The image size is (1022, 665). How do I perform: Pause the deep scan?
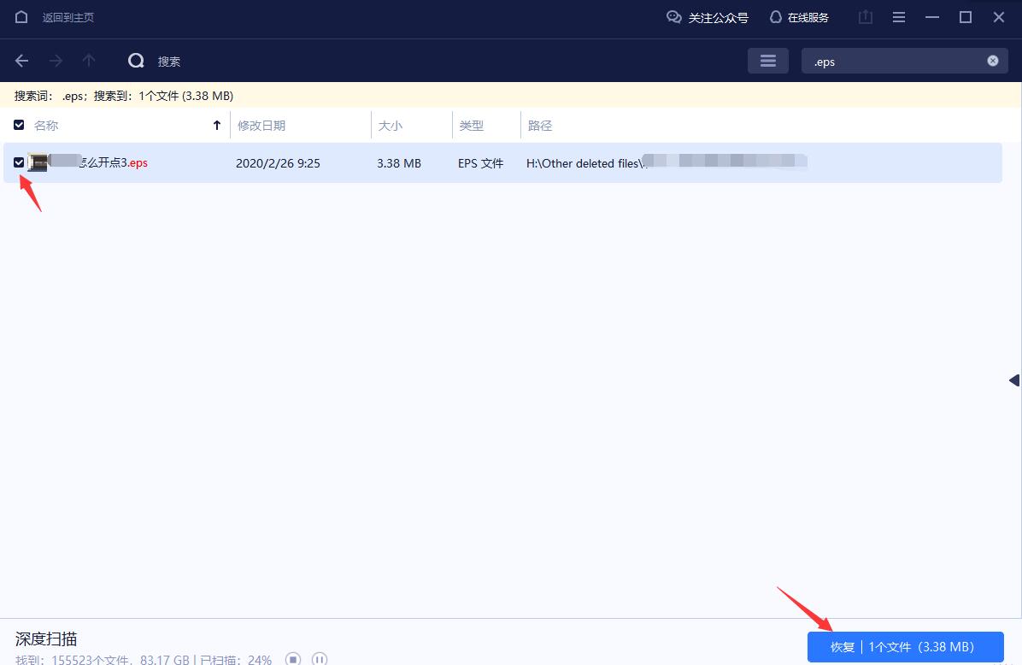tap(320, 658)
